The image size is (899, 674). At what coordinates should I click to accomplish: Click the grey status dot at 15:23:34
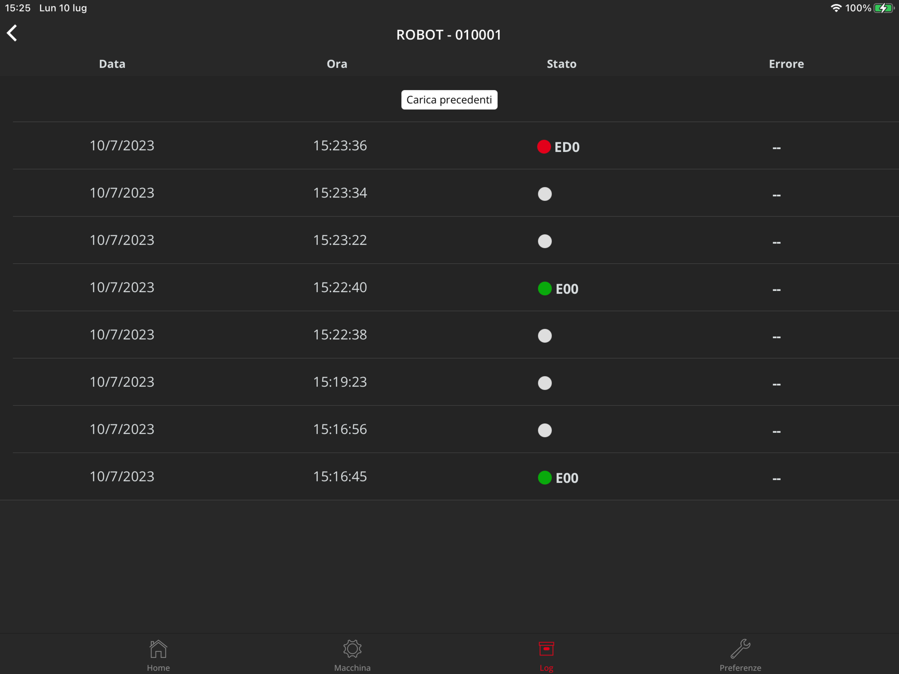(545, 194)
